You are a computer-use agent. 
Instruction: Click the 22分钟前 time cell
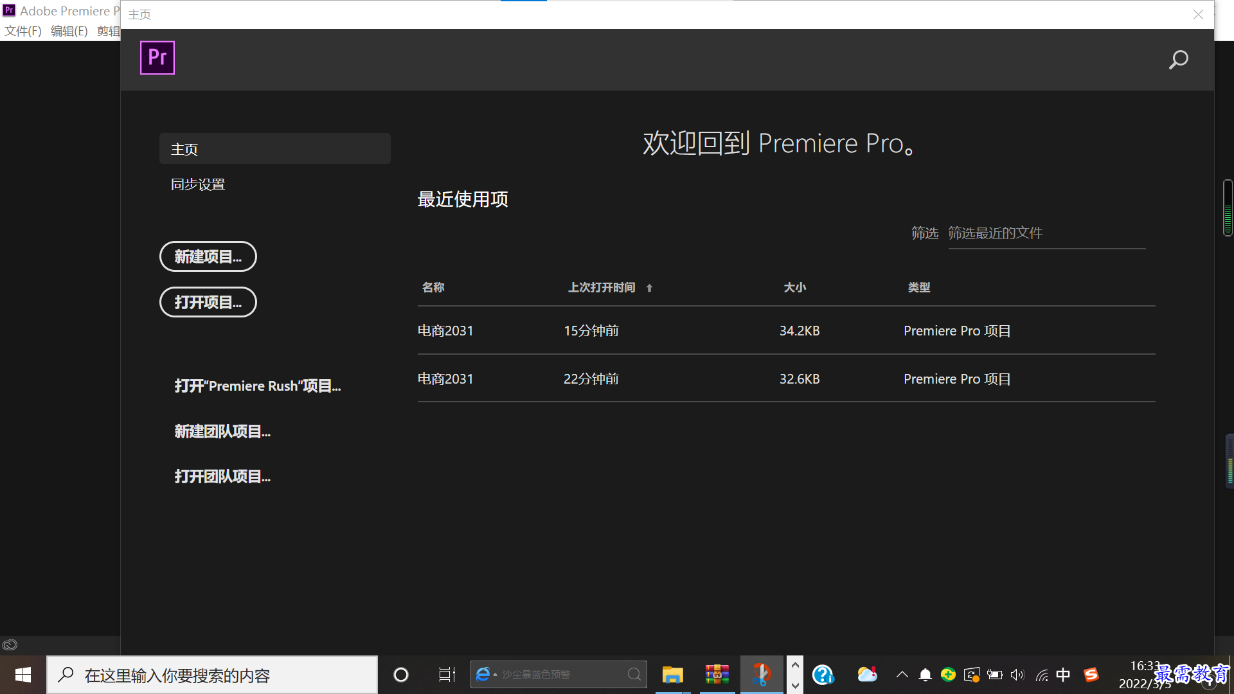click(x=591, y=378)
